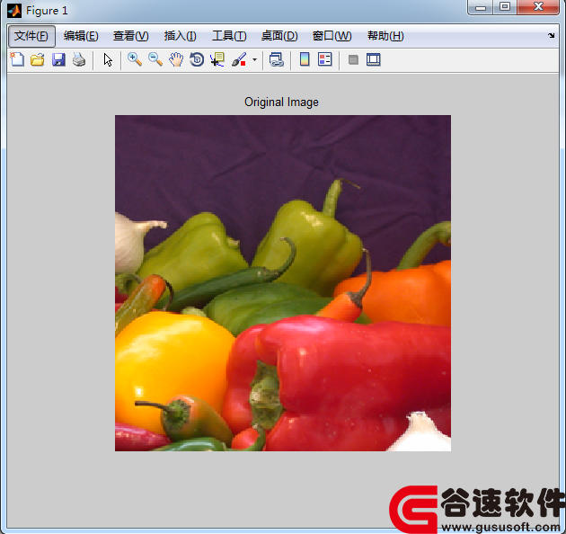The width and height of the screenshot is (566, 534).
Task: Close the Figure 1 window
Action: click(x=538, y=7)
